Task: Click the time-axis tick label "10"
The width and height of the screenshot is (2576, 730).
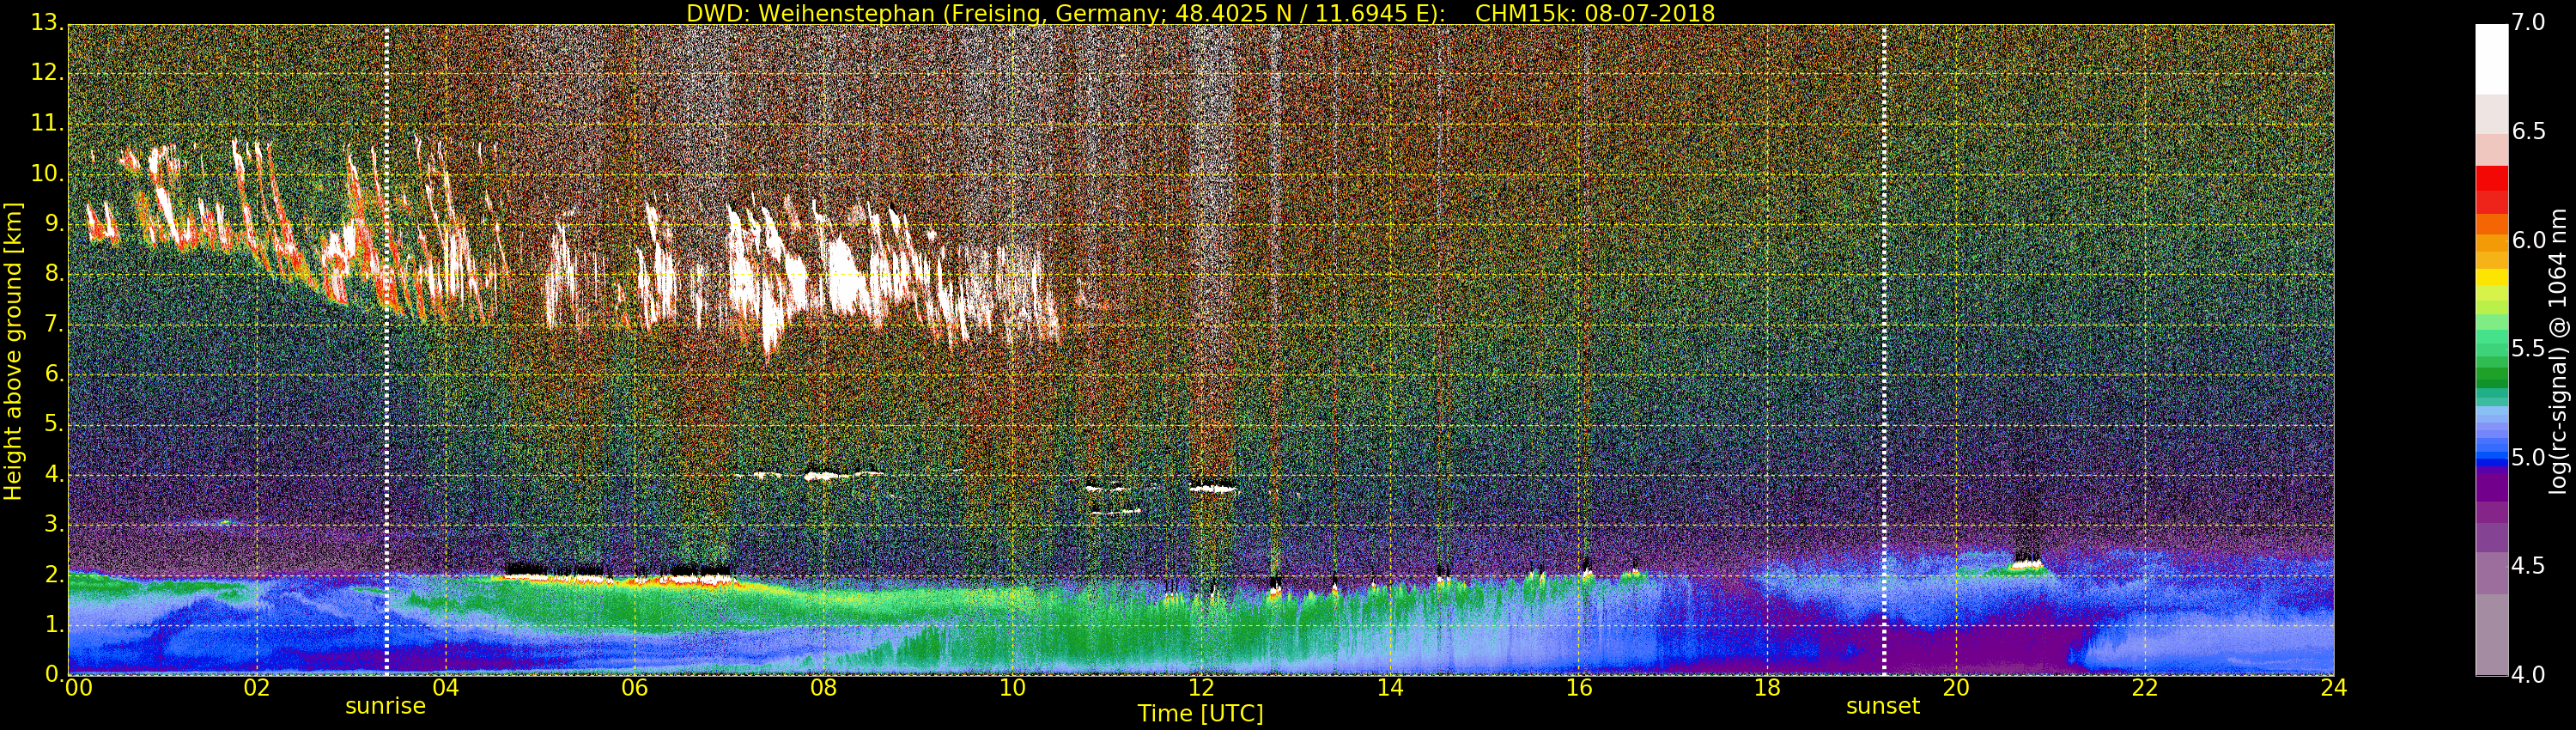Action: click(1012, 687)
